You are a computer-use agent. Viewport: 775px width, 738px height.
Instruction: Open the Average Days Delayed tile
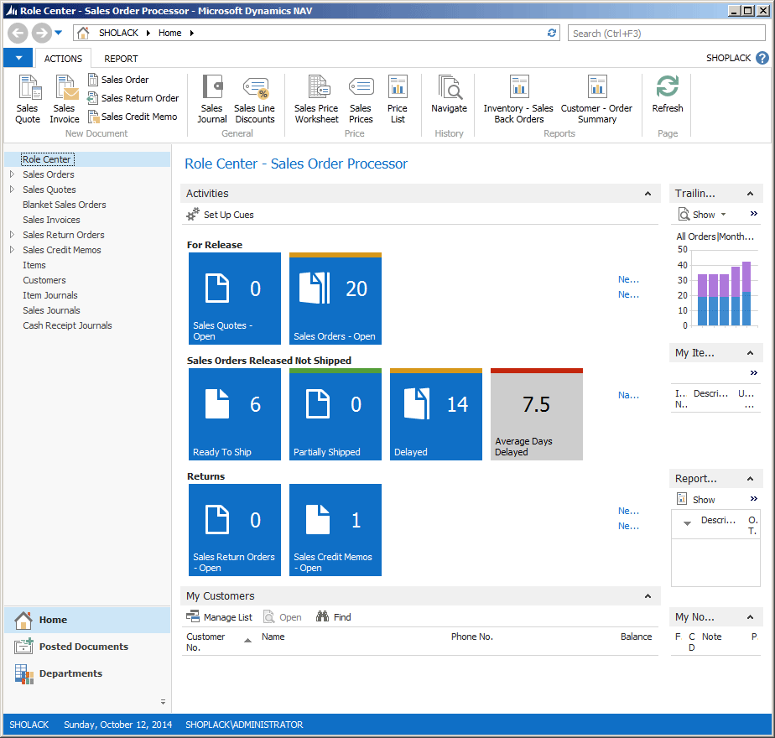[537, 414]
